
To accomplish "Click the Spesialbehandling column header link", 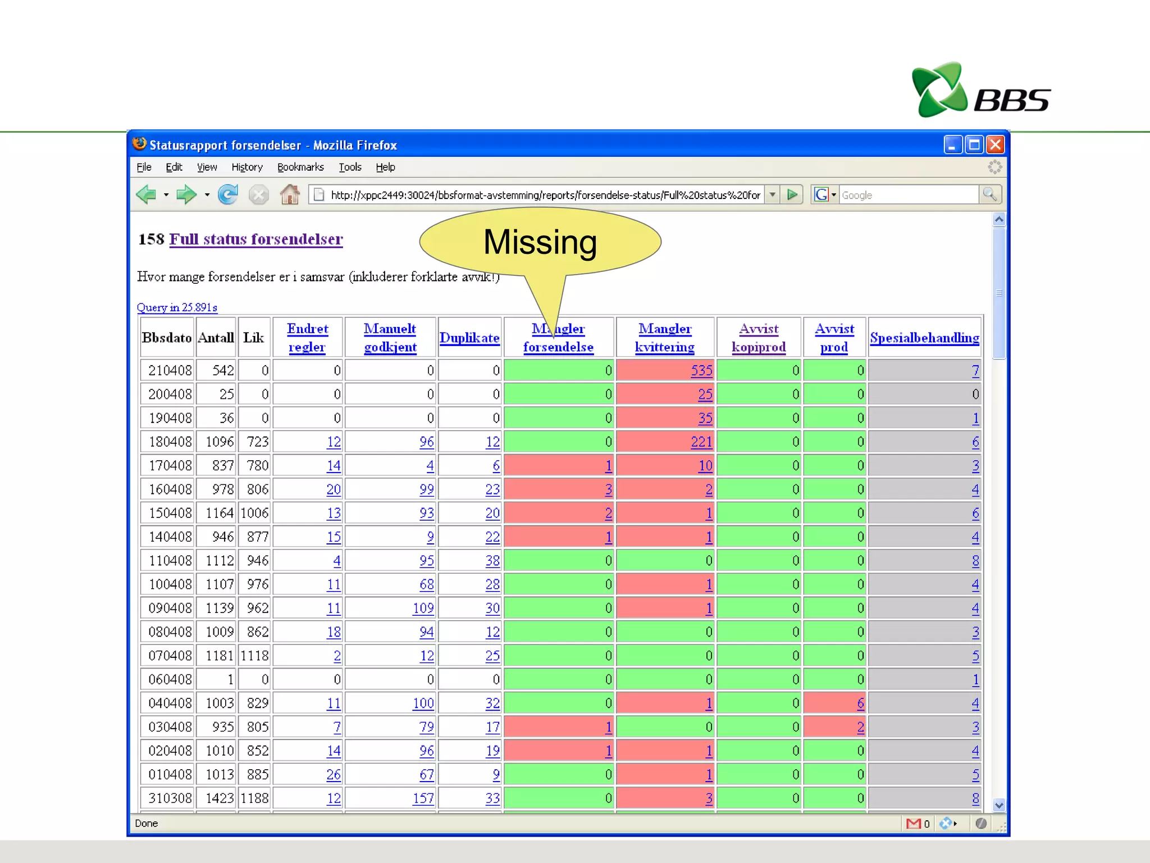I will (924, 338).
